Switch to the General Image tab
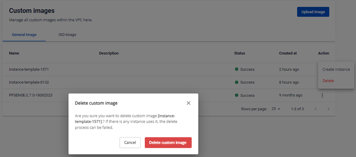 coord(24,35)
